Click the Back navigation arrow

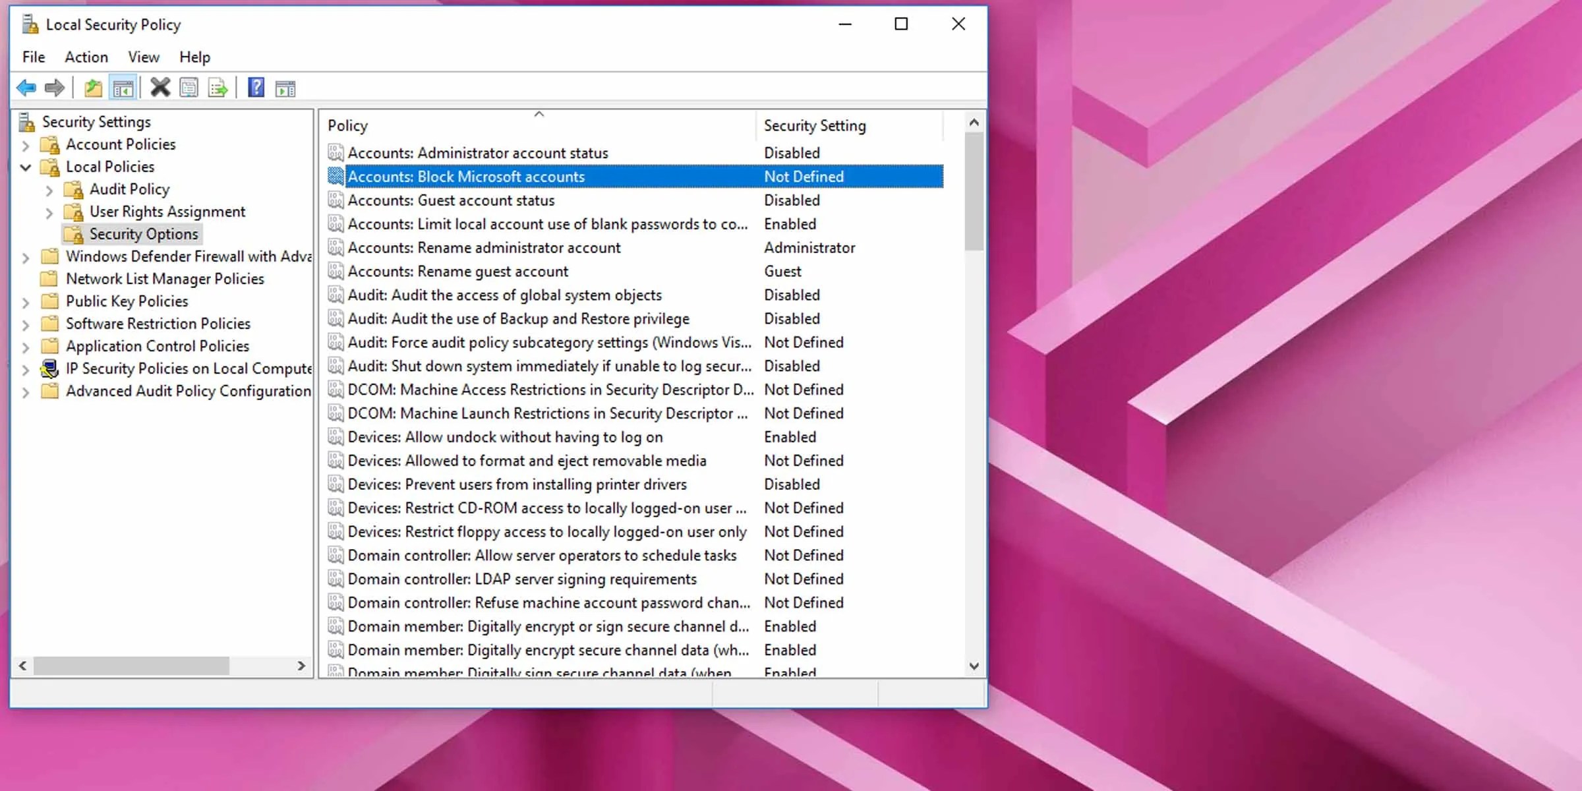[x=27, y=87]
